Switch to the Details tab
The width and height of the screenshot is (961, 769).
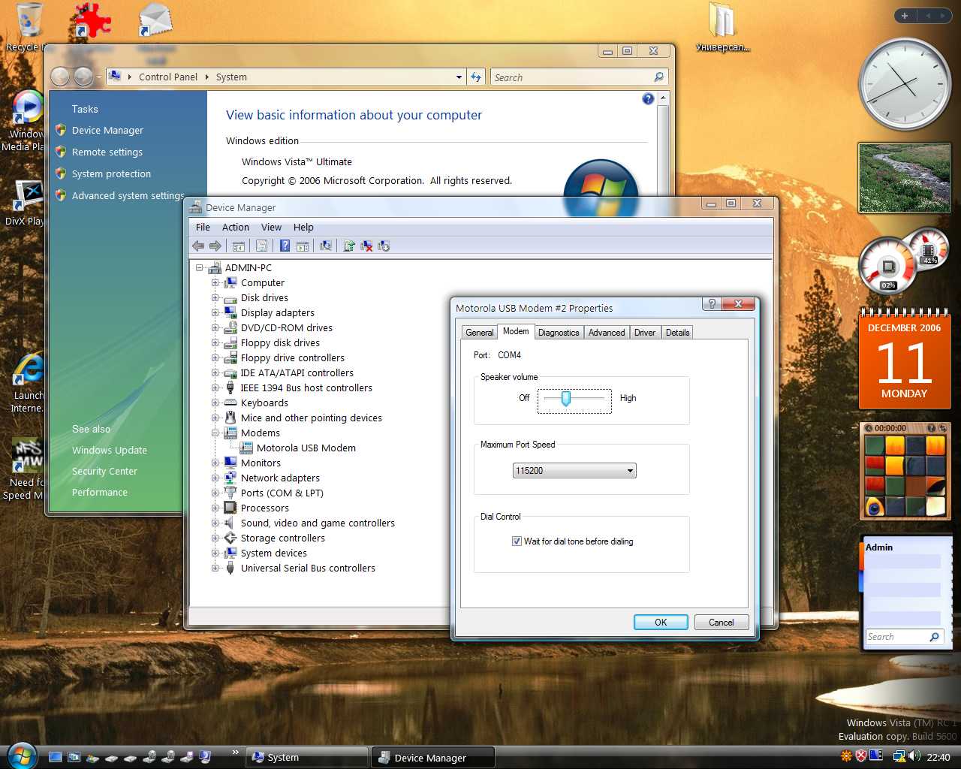[x=677, y=333]
